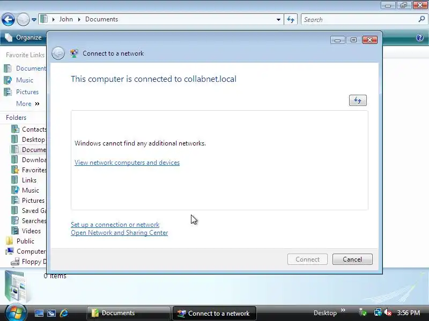429x321 pixels.
Task: Click the refresh network list button
Action: click(358, 101)
